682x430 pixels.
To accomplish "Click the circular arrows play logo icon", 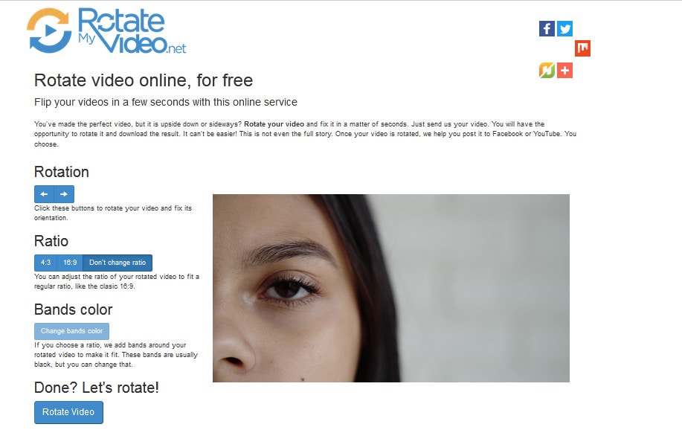I will 49,31.
